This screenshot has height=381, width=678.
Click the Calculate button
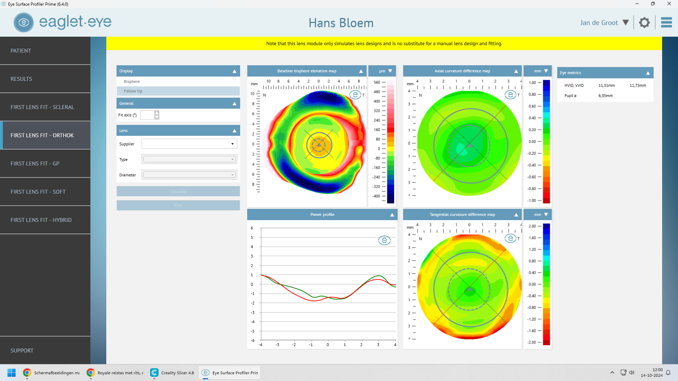[178, 191]
